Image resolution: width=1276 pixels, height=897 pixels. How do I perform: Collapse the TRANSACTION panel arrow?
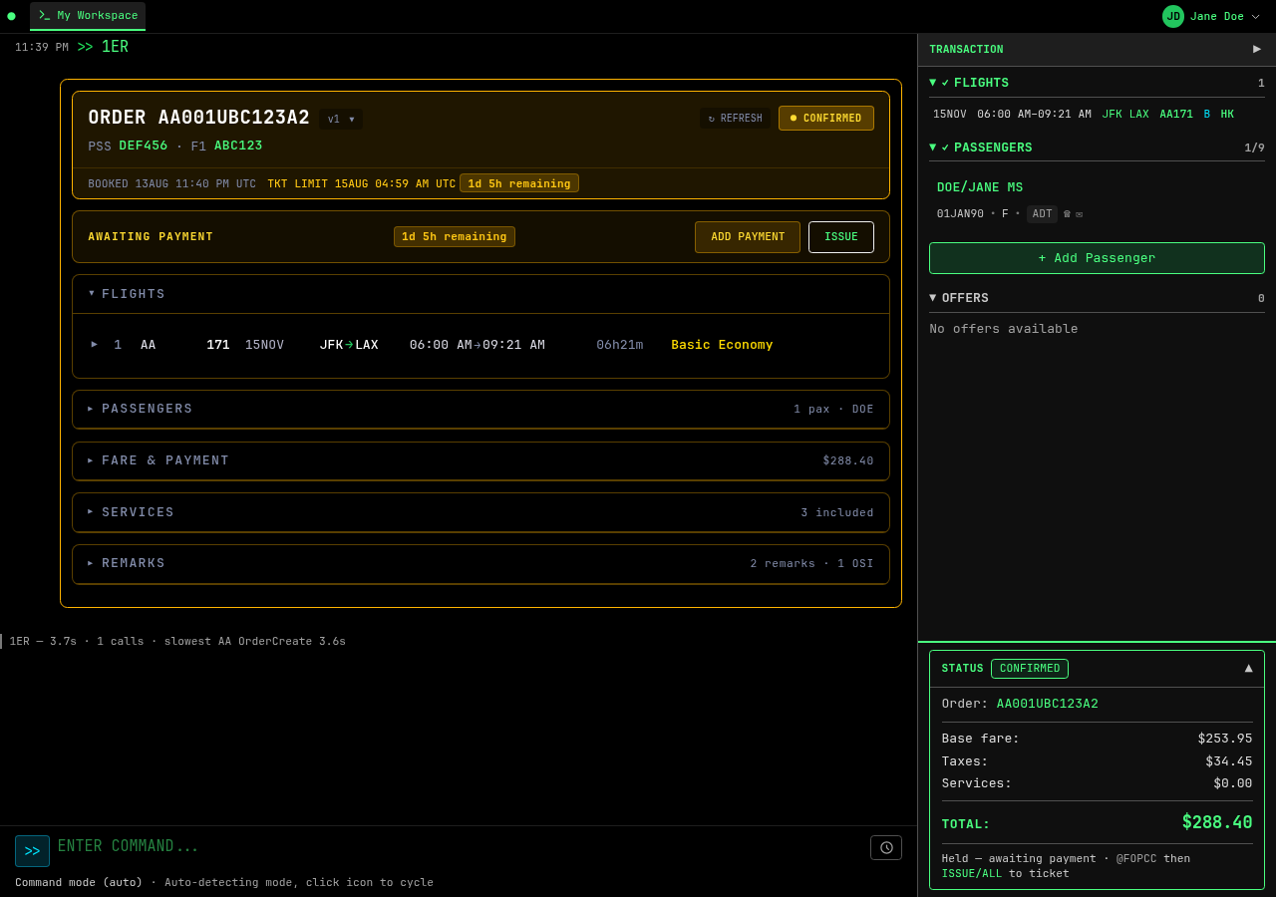[x=1257, y=49]
